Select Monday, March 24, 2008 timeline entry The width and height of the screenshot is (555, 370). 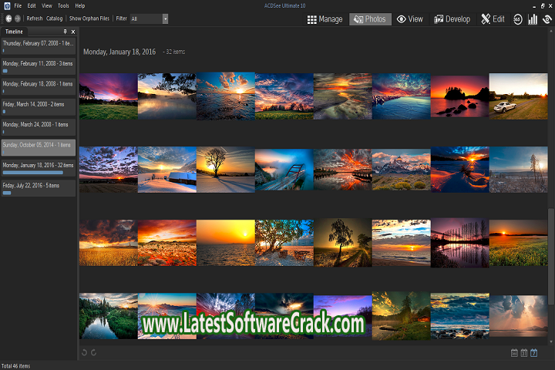39,127
